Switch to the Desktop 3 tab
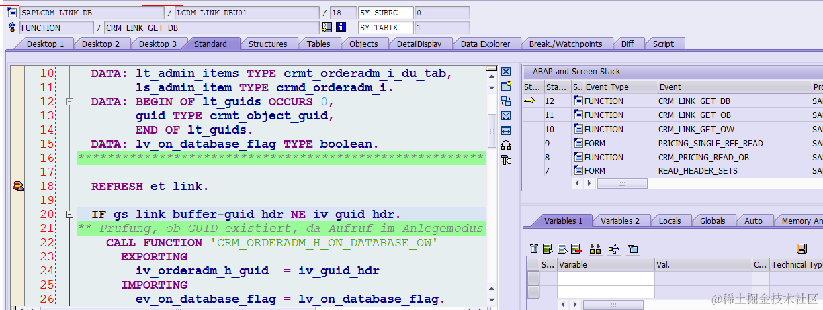 (158, 44)
